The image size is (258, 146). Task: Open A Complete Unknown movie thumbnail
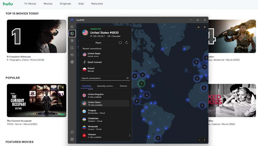pos(37,36)
